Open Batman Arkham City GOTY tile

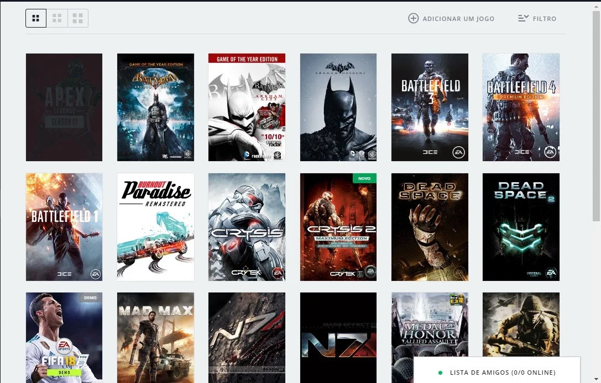247,107
